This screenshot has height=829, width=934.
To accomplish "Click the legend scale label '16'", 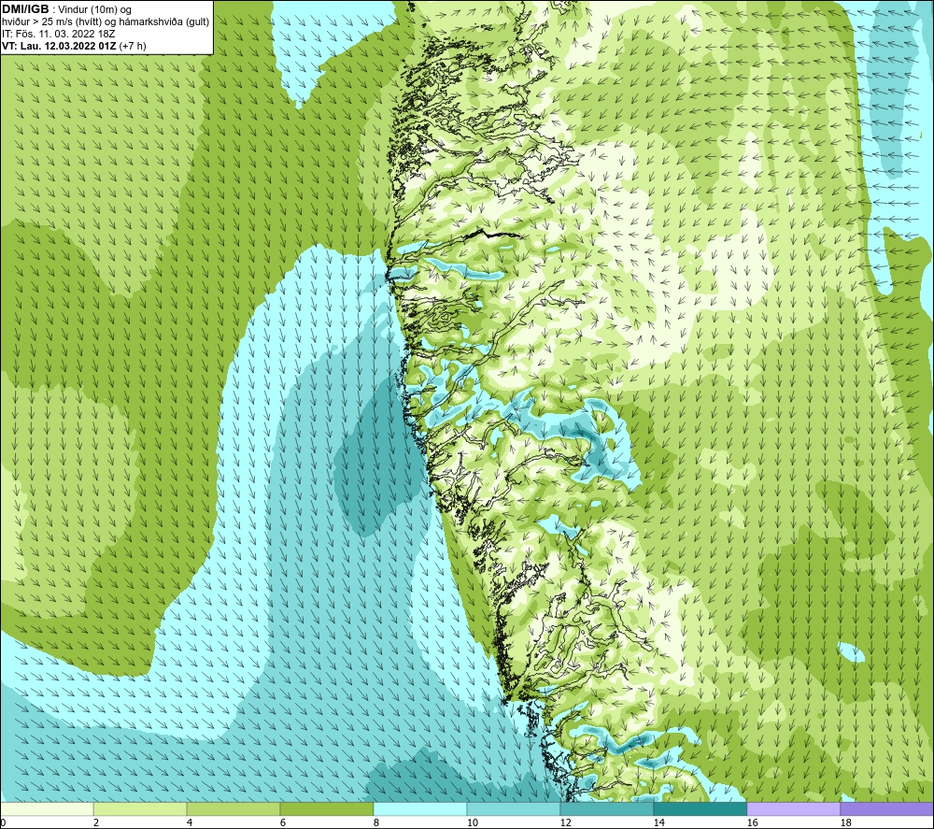I will [x=752, y=822].
